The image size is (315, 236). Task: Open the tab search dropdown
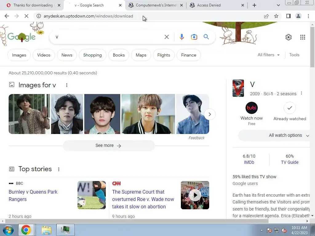(278, 5)
